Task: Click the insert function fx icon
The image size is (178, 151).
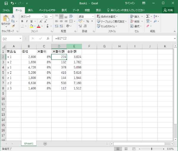Action: [x=48, y=38]
